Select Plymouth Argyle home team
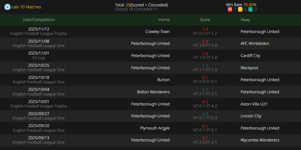This screenshot has width=301, height=150. [x=155, y=128]
